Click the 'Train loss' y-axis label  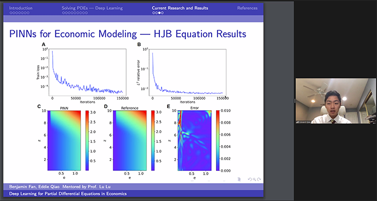coord(38,72)
